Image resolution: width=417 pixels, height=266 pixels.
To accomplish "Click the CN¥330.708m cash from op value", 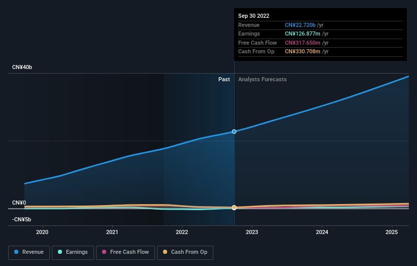I will (303, 52).
